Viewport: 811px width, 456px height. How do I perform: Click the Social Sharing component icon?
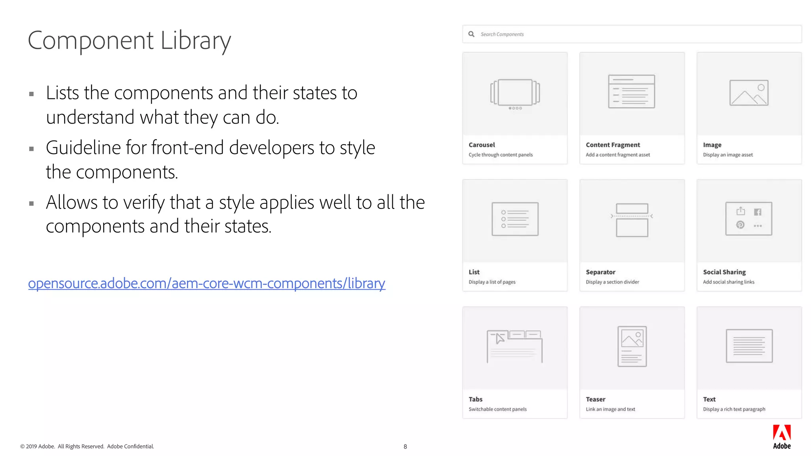pos(749,218)
